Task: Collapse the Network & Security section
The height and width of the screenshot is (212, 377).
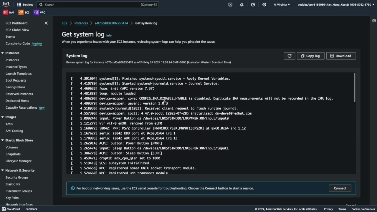Action: coord(2,170)
